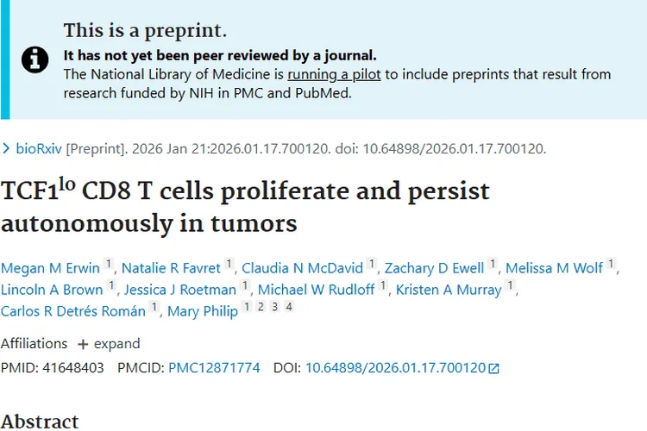Image resolution: width=647 pixels, height=431 pixels.
Task: Open the bioRxiv journal link
Action: pos(39,148)
